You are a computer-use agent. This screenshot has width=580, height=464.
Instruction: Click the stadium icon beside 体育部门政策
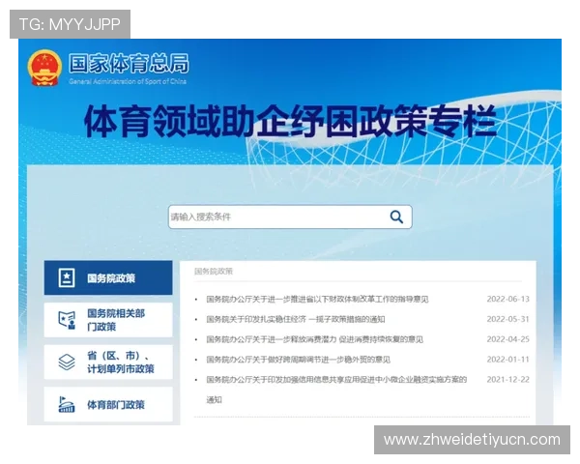point(67,404)
